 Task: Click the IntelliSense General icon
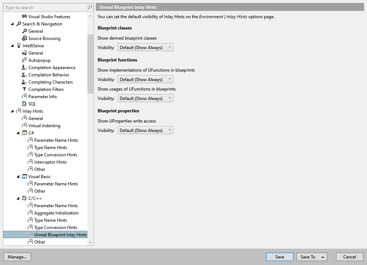tap(24, 53)
